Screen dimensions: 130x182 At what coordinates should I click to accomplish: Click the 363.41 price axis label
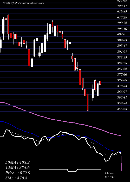tap(122, 97)
